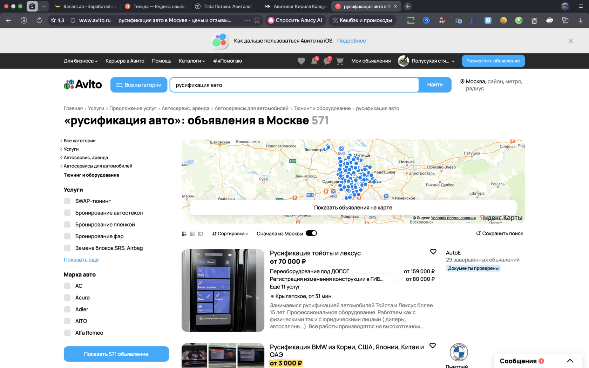Switch to the Тильда — Яндекс tab
Screen dimensions: 589x368
pyautogui.click(x=156, y=6)
